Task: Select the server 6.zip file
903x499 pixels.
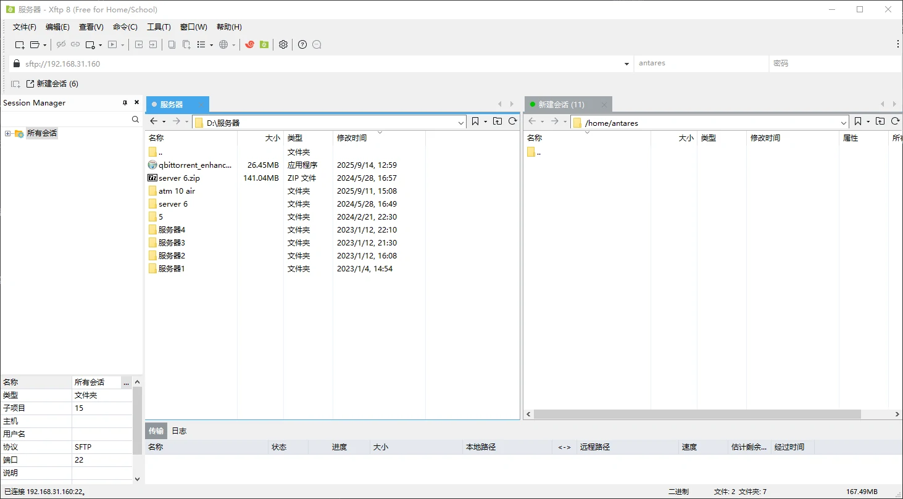Action: [179, 178]
